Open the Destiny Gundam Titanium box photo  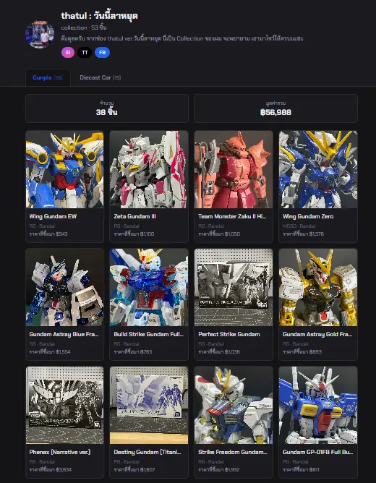point(149,406)
